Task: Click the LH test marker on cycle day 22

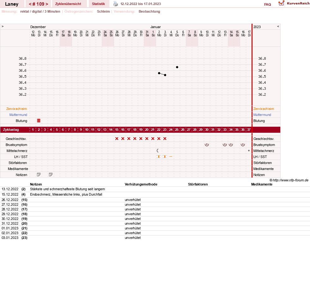Action: 159,156
